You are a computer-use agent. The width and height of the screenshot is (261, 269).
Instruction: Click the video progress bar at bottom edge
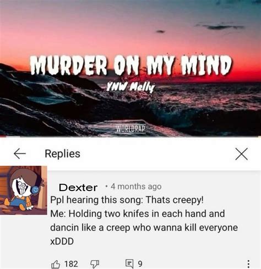click(130, 137)
